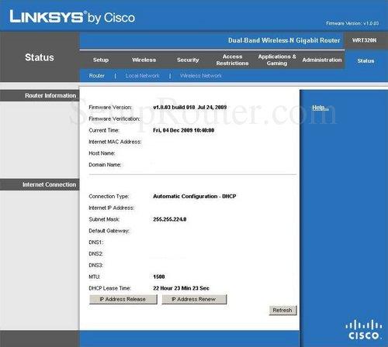Open the Setup tab
The height and width of the screenshot is (347, 388).
[101, 60]
